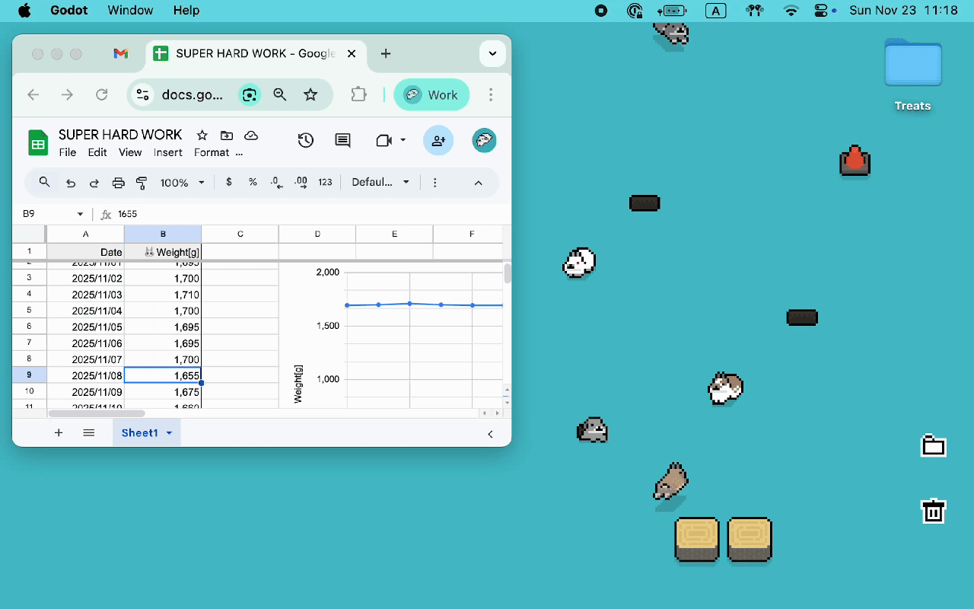Click the Share button
The image size is (974, 609).
click(438, 140)
